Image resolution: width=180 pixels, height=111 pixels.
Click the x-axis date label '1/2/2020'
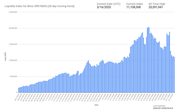tap(104, 97)
